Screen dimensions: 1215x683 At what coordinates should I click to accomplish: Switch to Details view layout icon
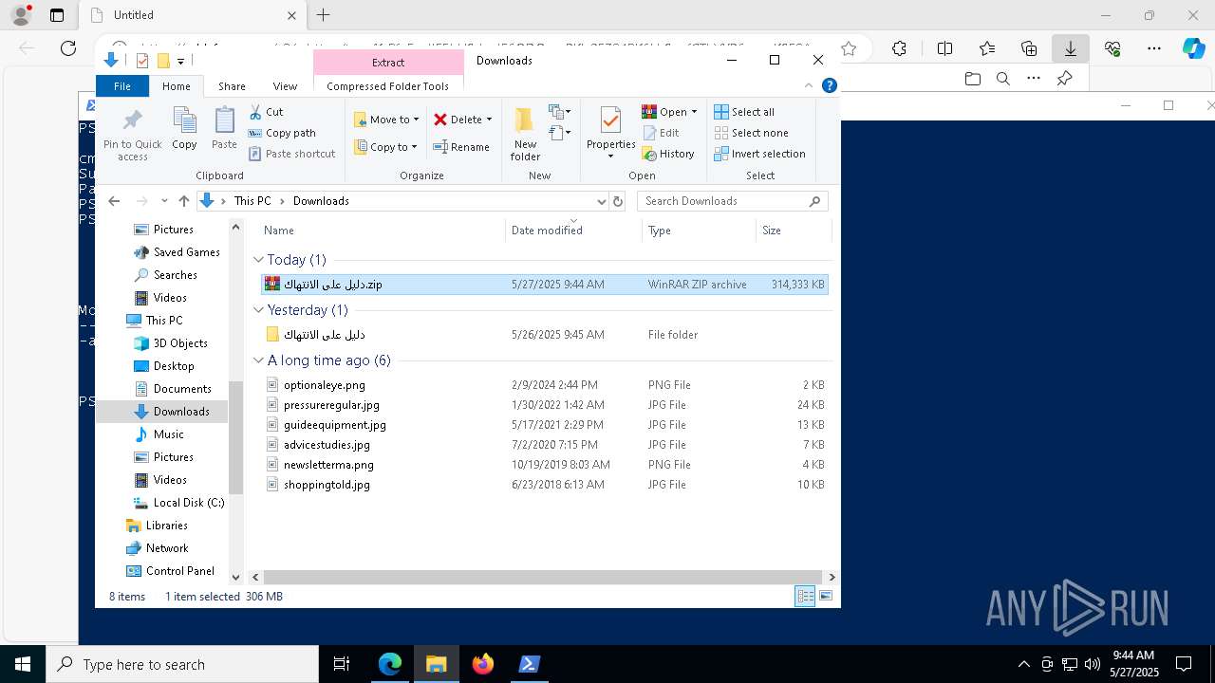[x=805, y=597]
